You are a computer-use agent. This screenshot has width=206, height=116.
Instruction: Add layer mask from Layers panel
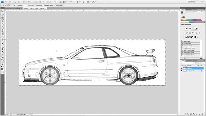pyautogui.click(x=191, y=114)
